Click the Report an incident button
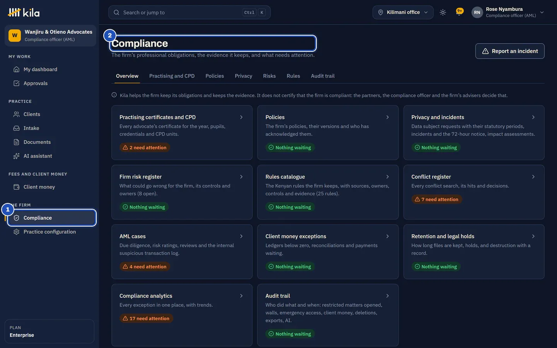The width and height of the screenshot is (557, 348). coord(510,51)
